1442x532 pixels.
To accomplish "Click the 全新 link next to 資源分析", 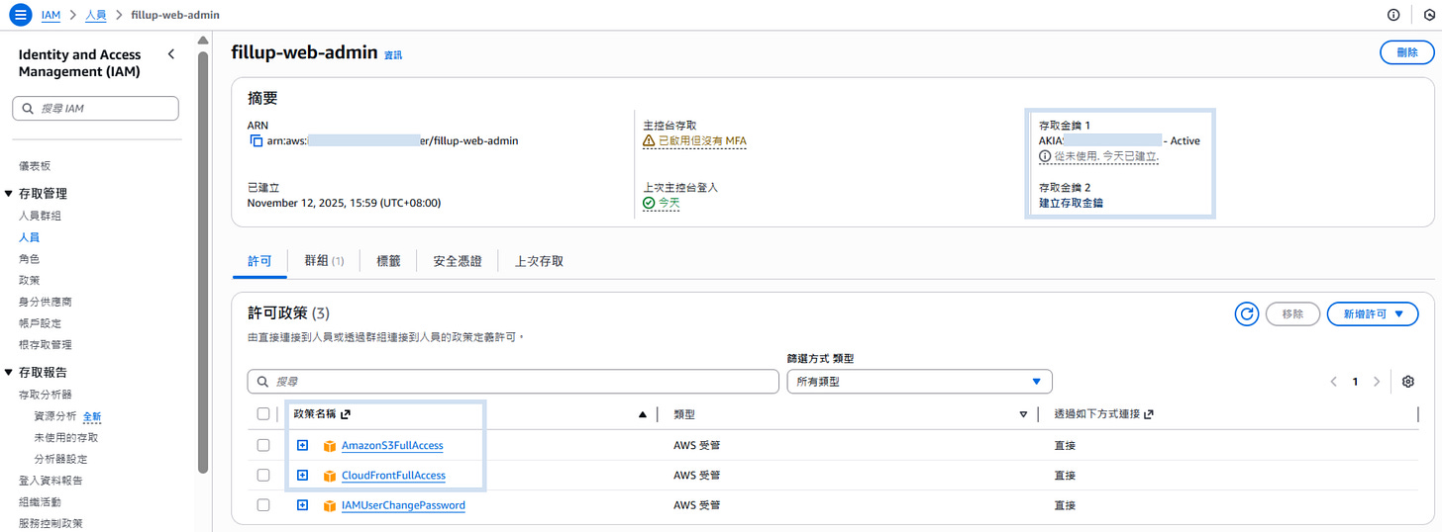I will point(92,416).
